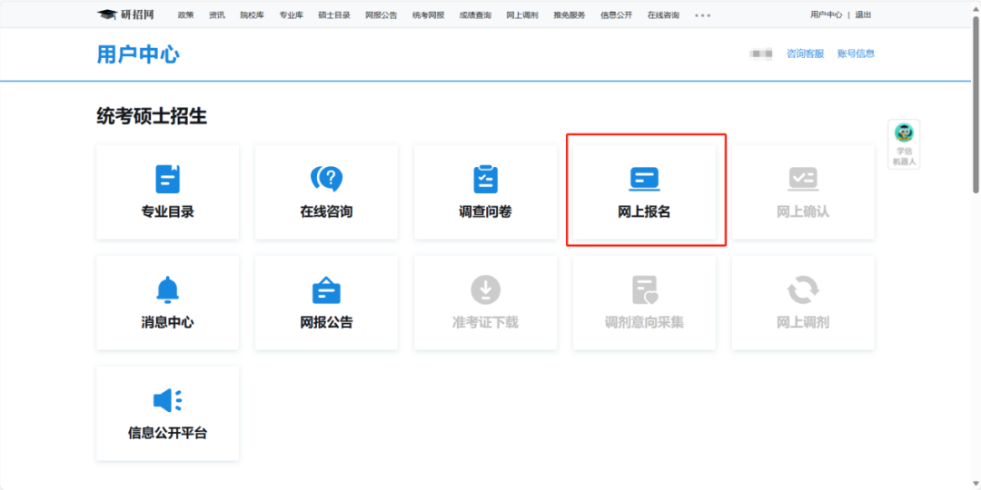Click 退出 to log out
The width and height of the screenshot is (981, 490).
coord(863,15)
